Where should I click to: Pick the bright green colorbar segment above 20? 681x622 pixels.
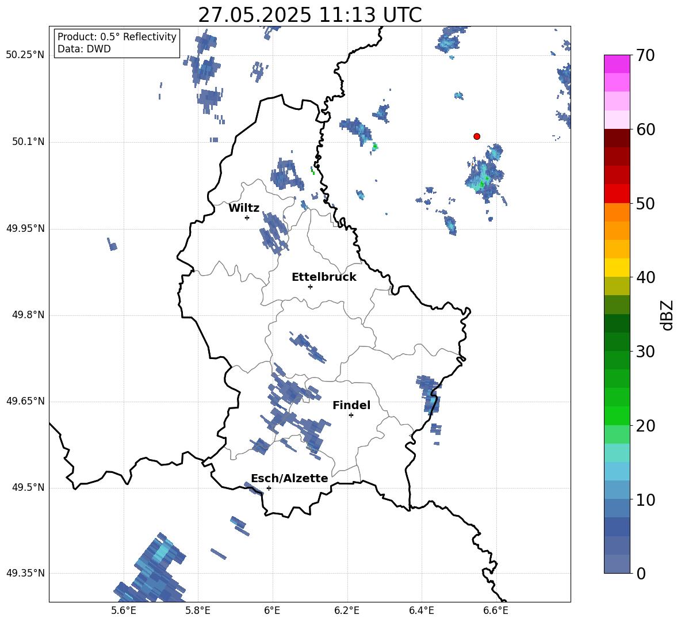click(617, 415)
